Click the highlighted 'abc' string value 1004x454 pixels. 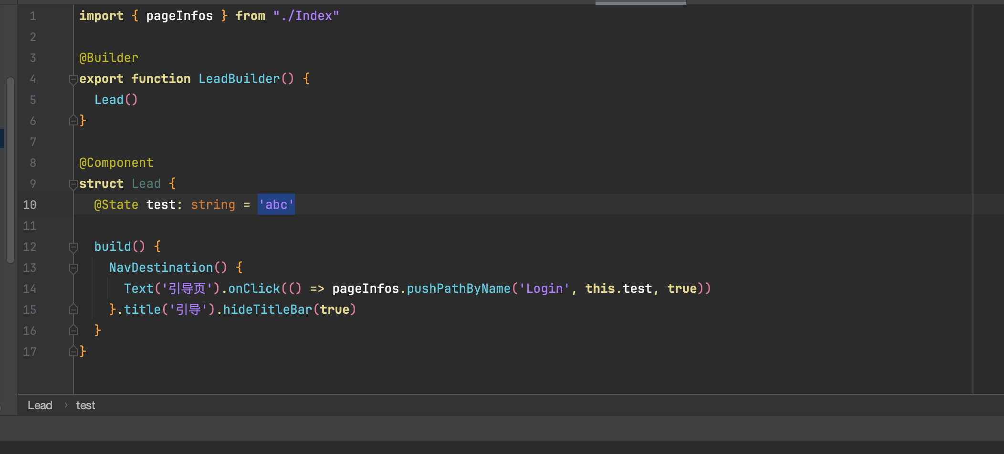tap(276, 205)
